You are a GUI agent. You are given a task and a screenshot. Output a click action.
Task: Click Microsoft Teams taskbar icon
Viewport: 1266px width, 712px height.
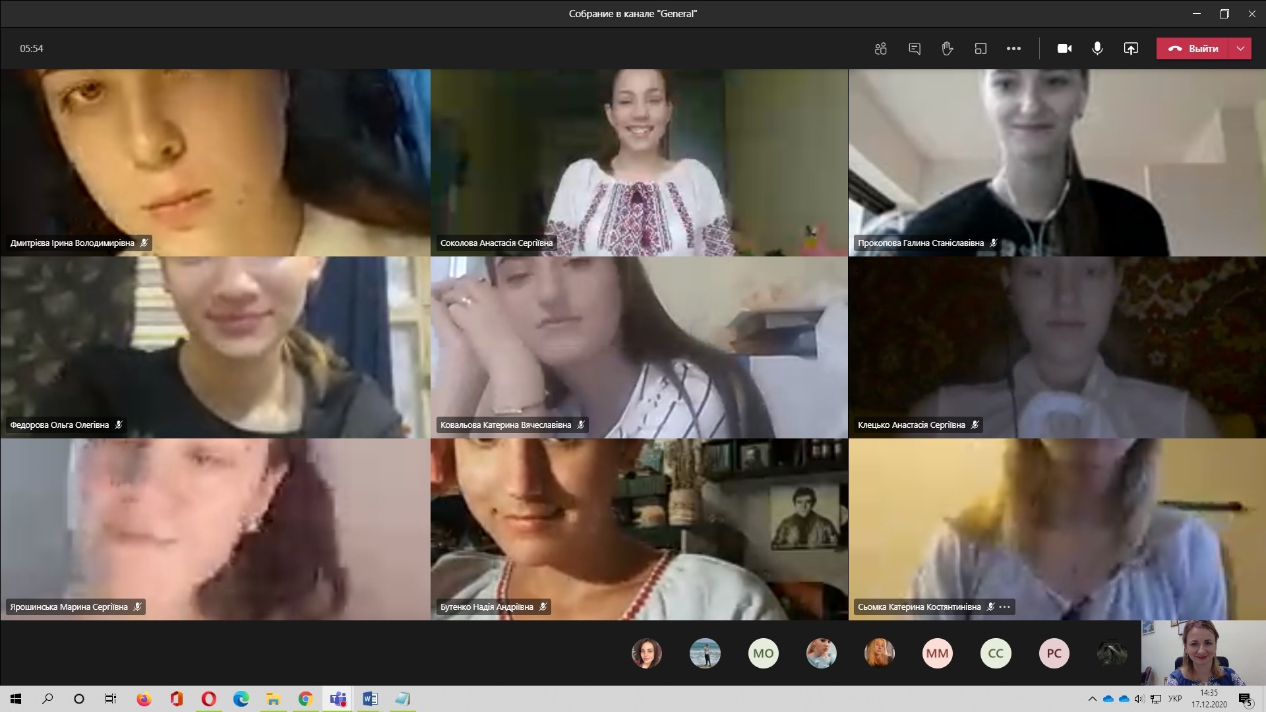338,699
